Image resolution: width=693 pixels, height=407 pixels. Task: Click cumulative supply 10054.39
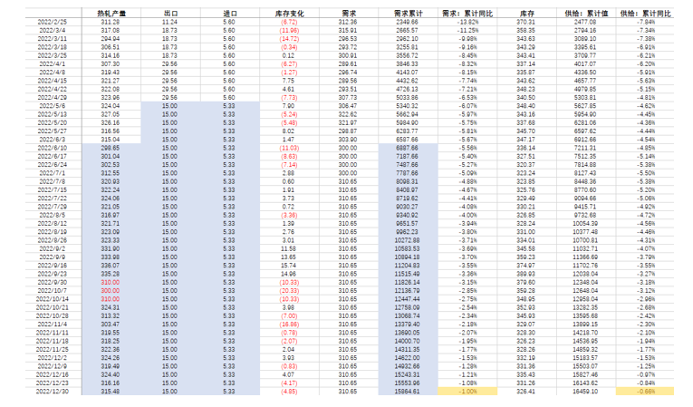coord(584,223)
